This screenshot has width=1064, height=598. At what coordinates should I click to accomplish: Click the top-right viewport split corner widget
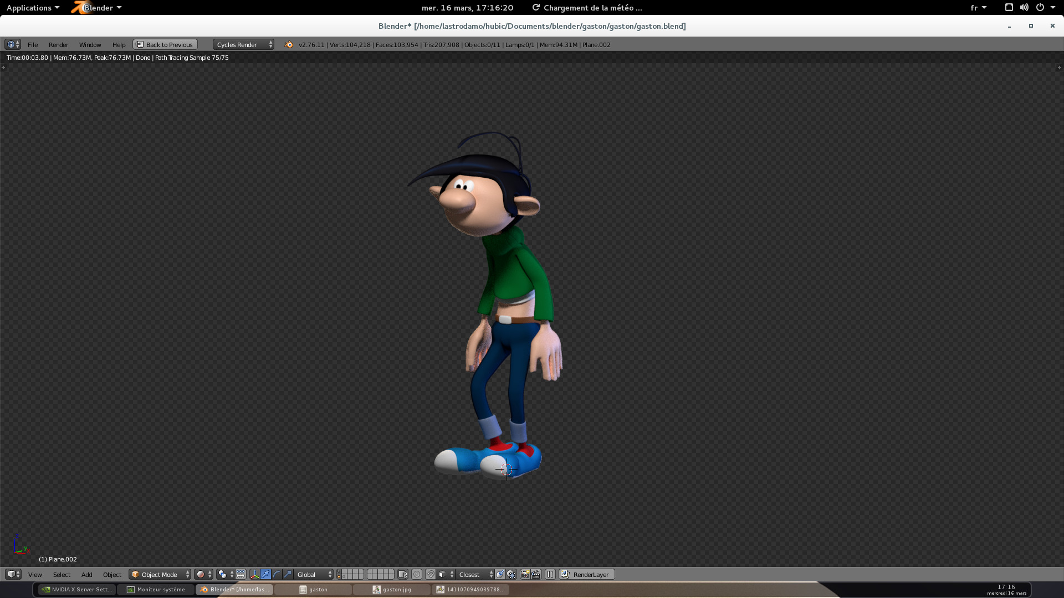click(1059, 68)
